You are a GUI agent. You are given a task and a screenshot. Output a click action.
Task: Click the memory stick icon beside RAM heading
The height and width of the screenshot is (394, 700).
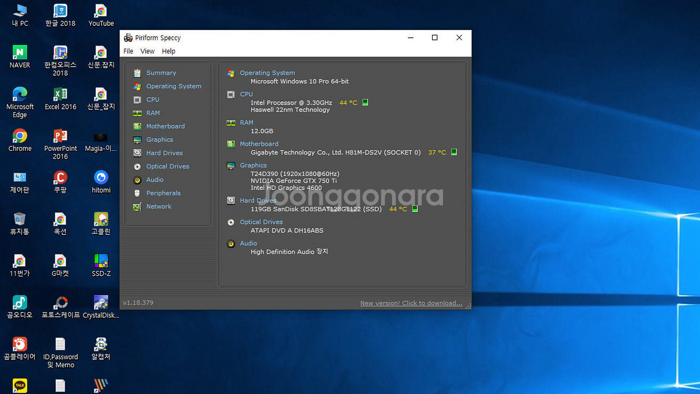coord(231,123)
